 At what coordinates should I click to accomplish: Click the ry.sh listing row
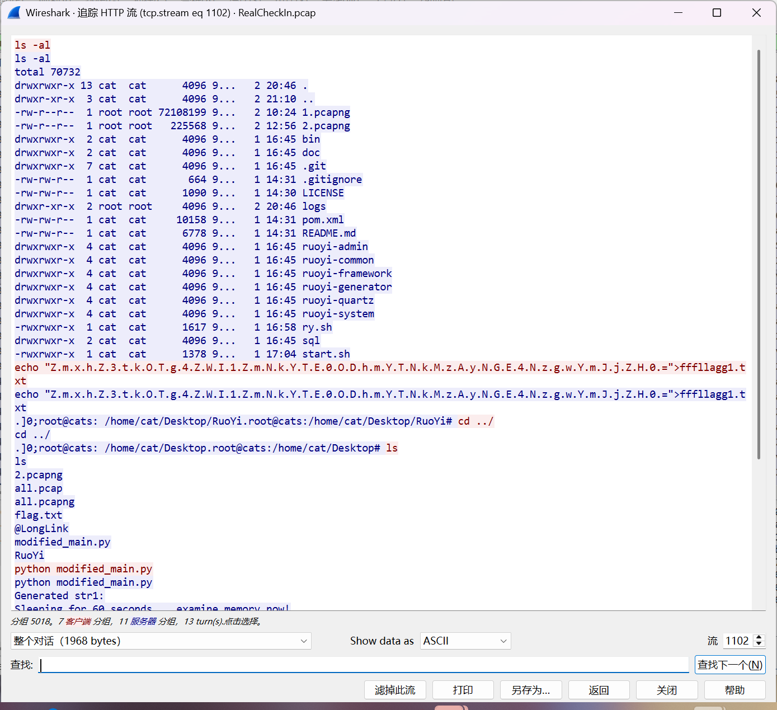pyautogui.click(x=173, y=327)
